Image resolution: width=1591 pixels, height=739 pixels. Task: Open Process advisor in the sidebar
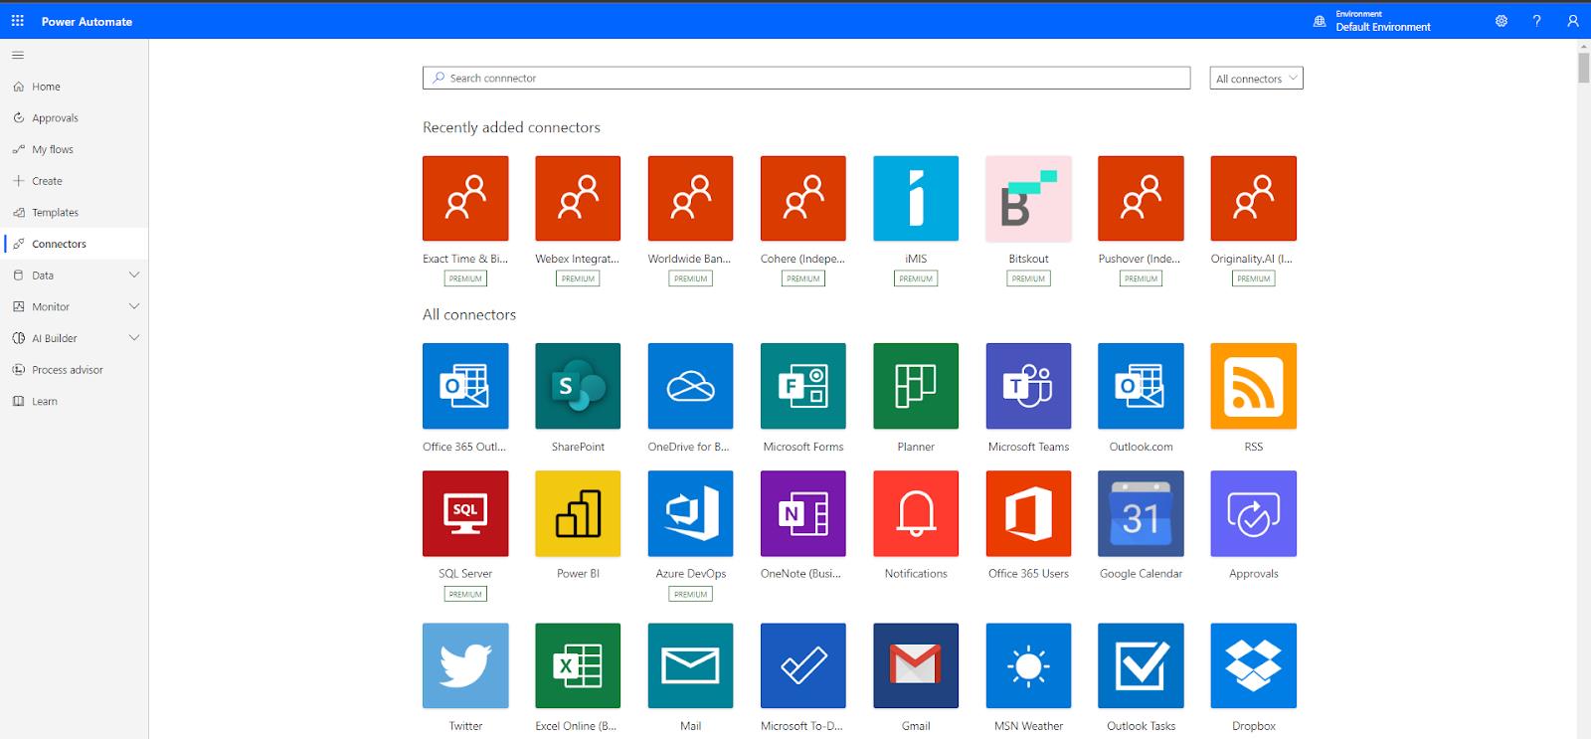[x=75, y=370]
